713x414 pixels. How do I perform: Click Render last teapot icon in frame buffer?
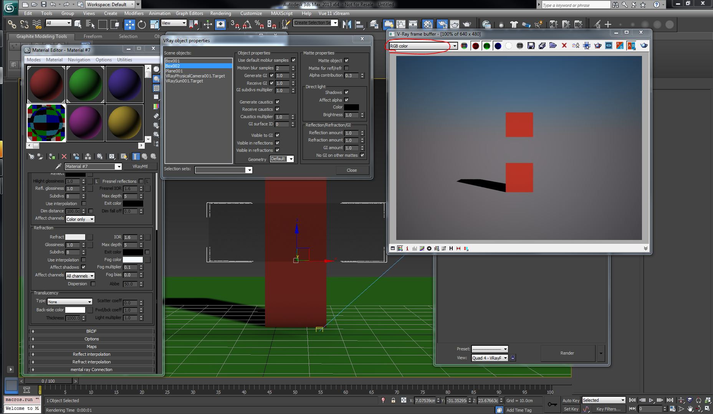pyautogui.click(x=644, y=46)
